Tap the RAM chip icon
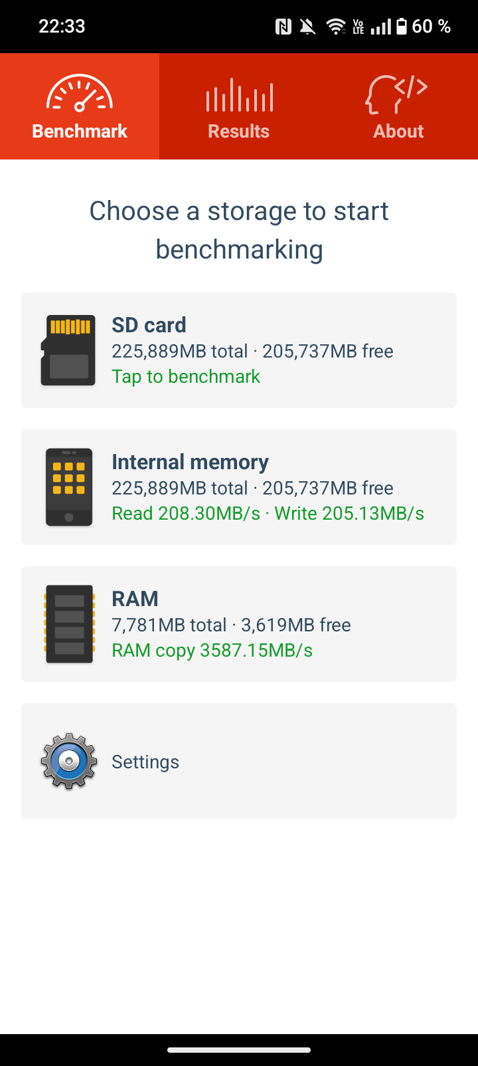Viewport: 478px width, 1066px height. tap(68, 624)
